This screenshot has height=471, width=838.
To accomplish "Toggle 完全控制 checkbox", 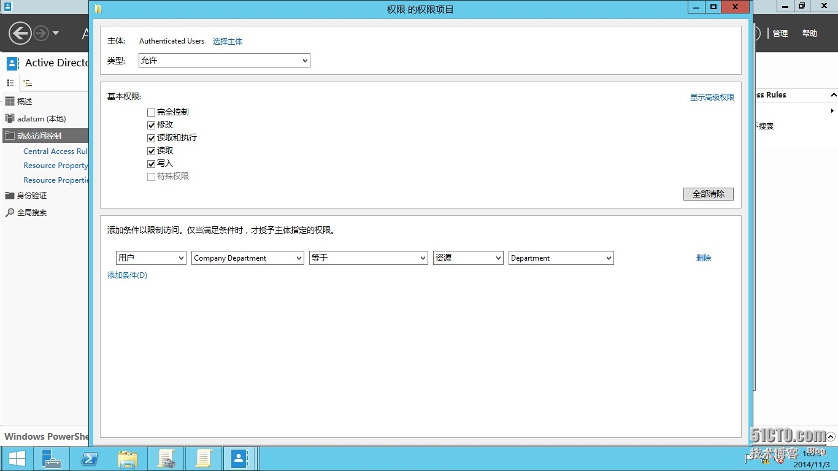I will point(151,112).
